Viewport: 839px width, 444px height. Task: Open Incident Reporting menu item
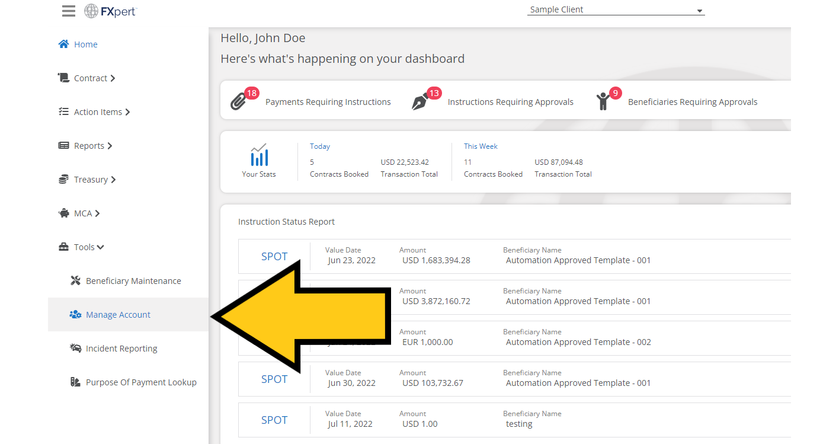(121, 349)
